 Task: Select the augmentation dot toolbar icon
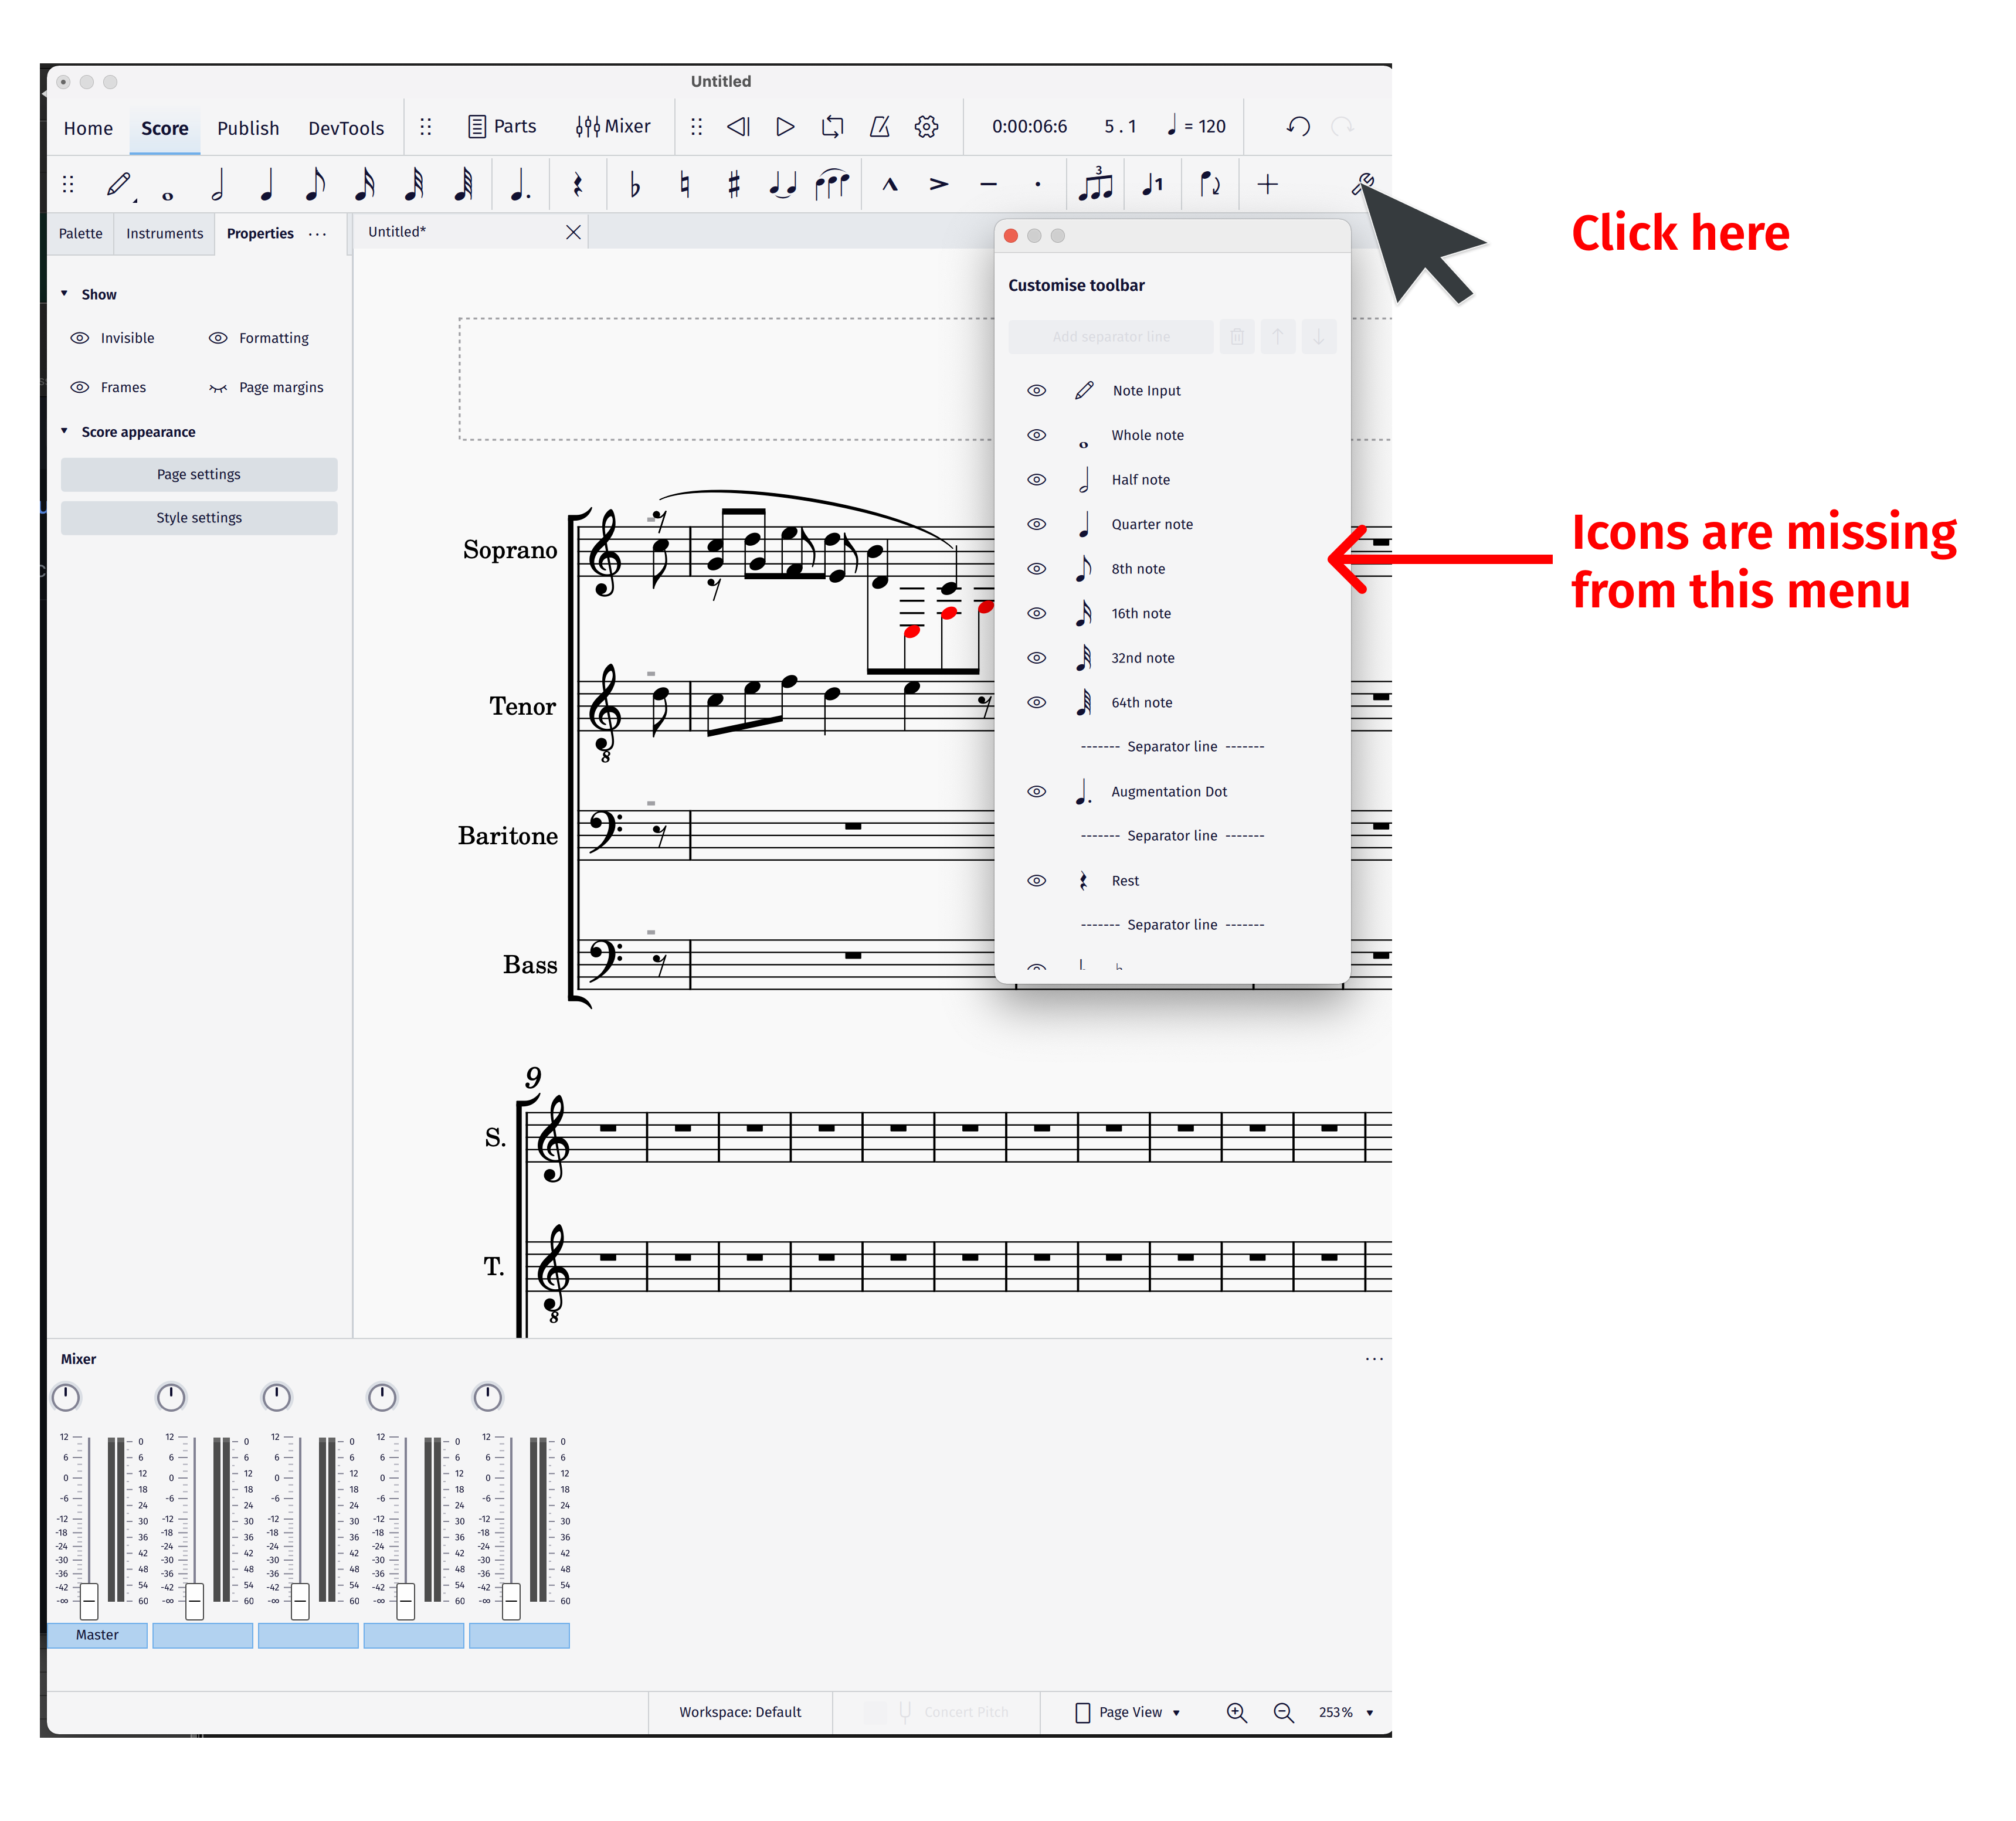coord(519,185)
